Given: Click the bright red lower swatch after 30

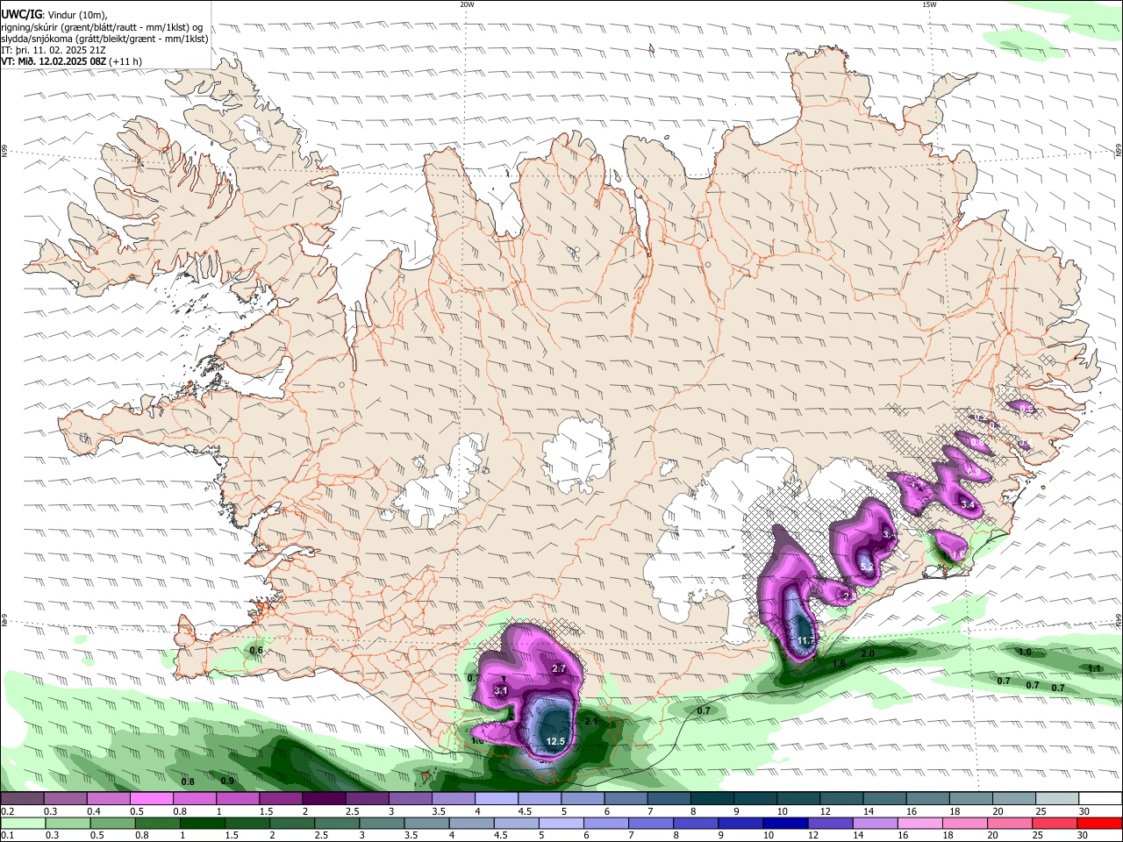Looking at the screenshot, I should (1098, 823).
